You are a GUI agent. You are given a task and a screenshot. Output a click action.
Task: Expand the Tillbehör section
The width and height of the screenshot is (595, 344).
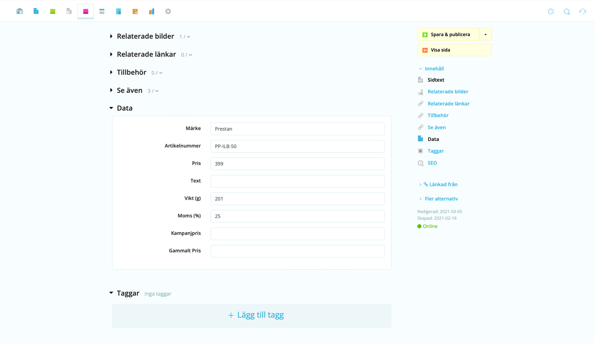[x=131, y=72]
